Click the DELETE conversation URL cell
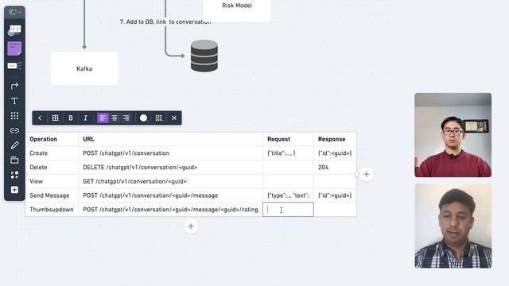 click(x=170, y=168)
